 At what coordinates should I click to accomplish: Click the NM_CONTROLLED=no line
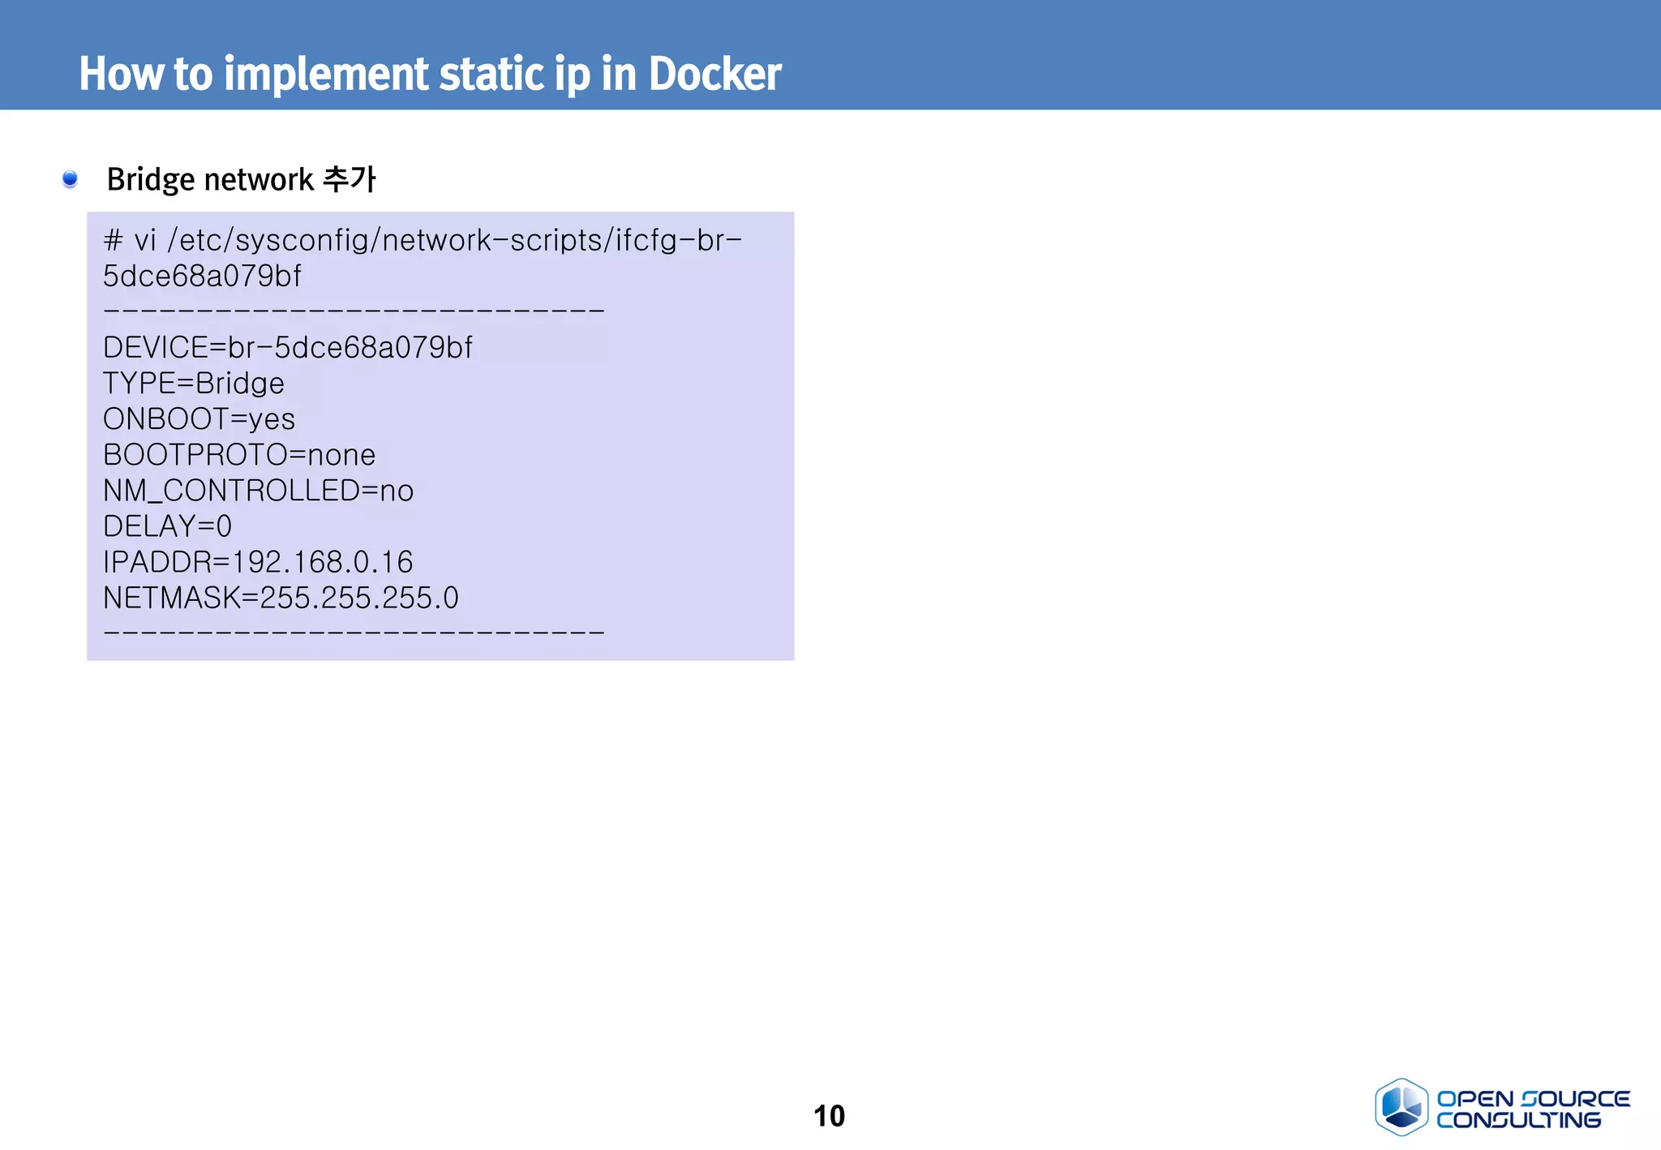coord(258,491)
